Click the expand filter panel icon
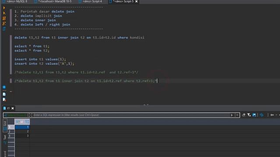Image resolution: width=280 pixels, height=157 pixels. (30, 115)
